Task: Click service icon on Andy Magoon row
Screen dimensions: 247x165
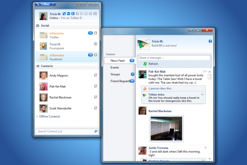Action: point(95,75)
